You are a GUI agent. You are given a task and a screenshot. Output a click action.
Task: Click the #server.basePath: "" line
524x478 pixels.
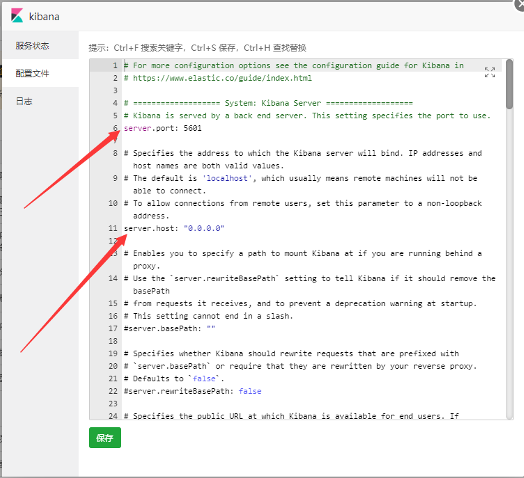tap(169, 328)
